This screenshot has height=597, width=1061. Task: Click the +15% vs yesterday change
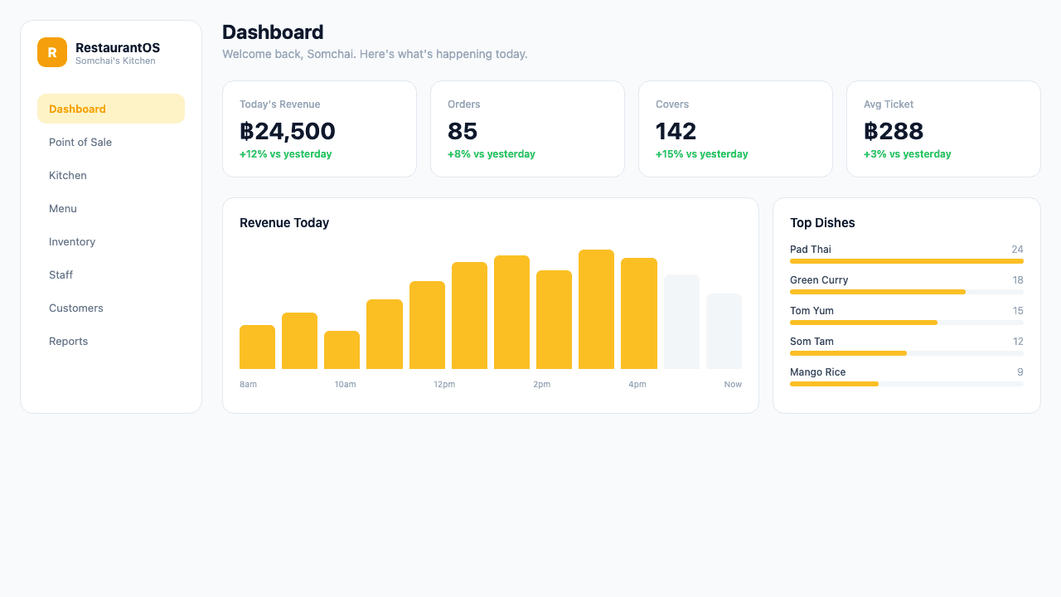(x=702, y=154)
